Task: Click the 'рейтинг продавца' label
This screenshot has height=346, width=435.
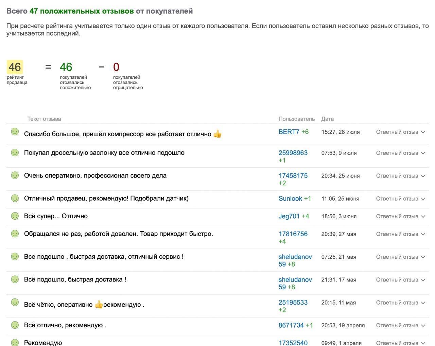Action: pos(17,80)
